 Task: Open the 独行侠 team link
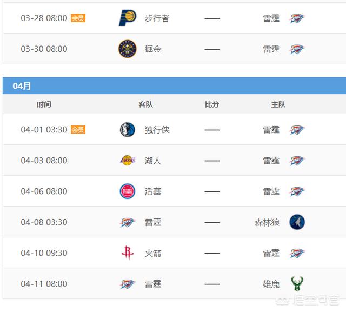point(157,130)
